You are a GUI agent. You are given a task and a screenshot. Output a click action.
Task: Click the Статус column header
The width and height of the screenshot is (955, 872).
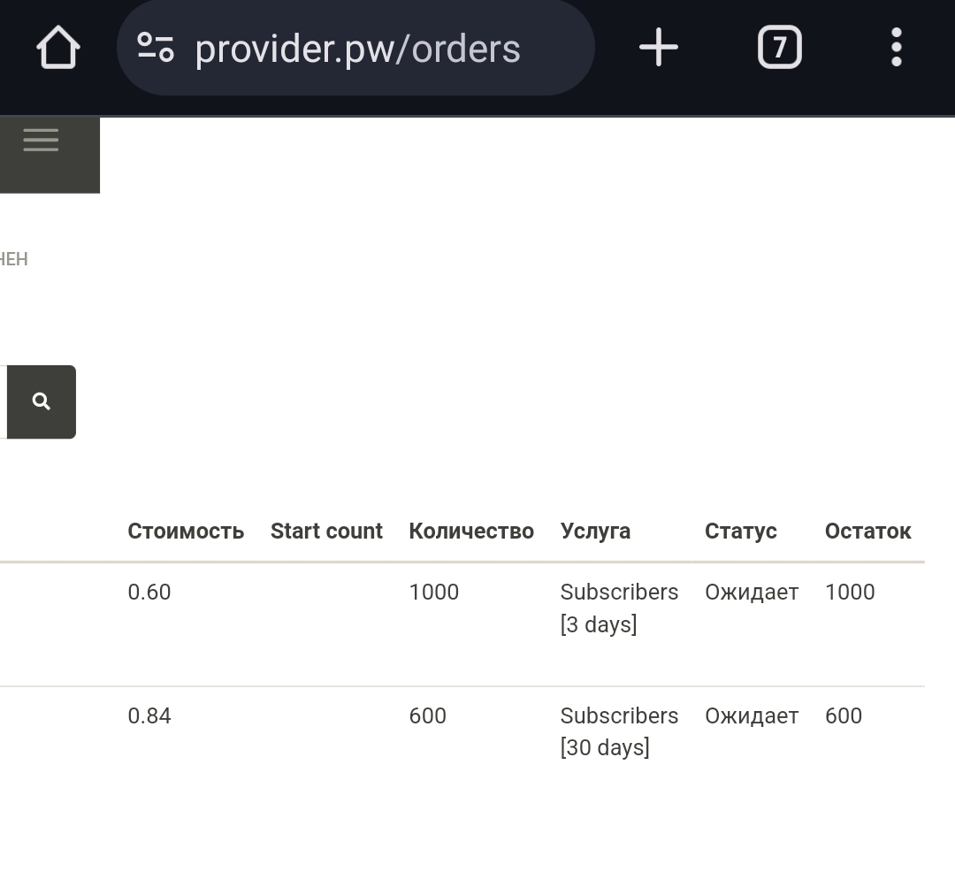coord(740,531)
